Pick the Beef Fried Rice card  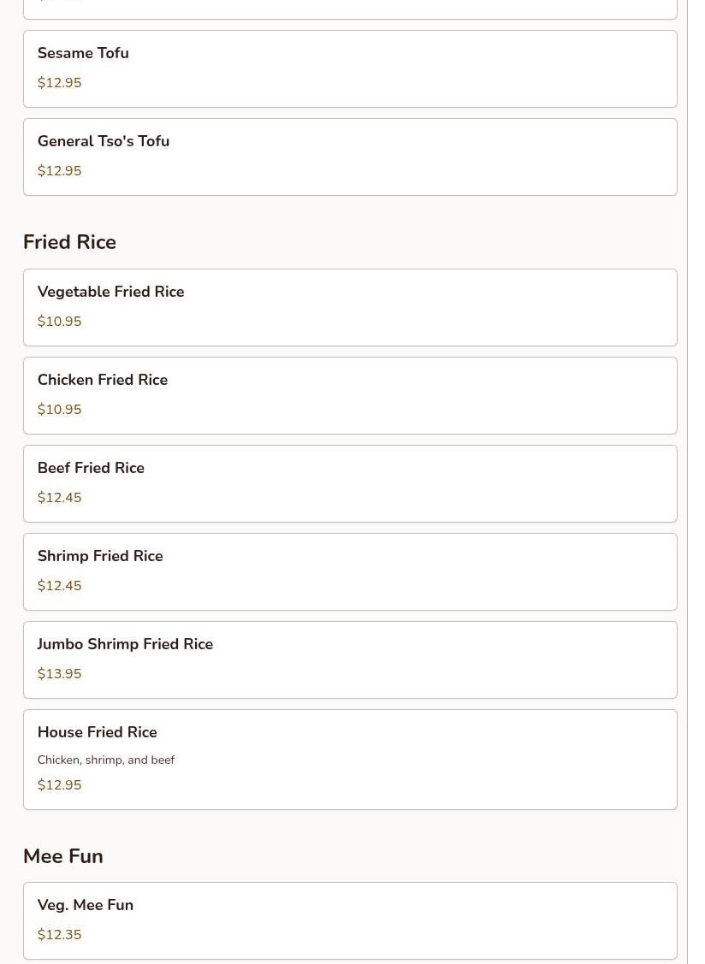pos(350,483)
